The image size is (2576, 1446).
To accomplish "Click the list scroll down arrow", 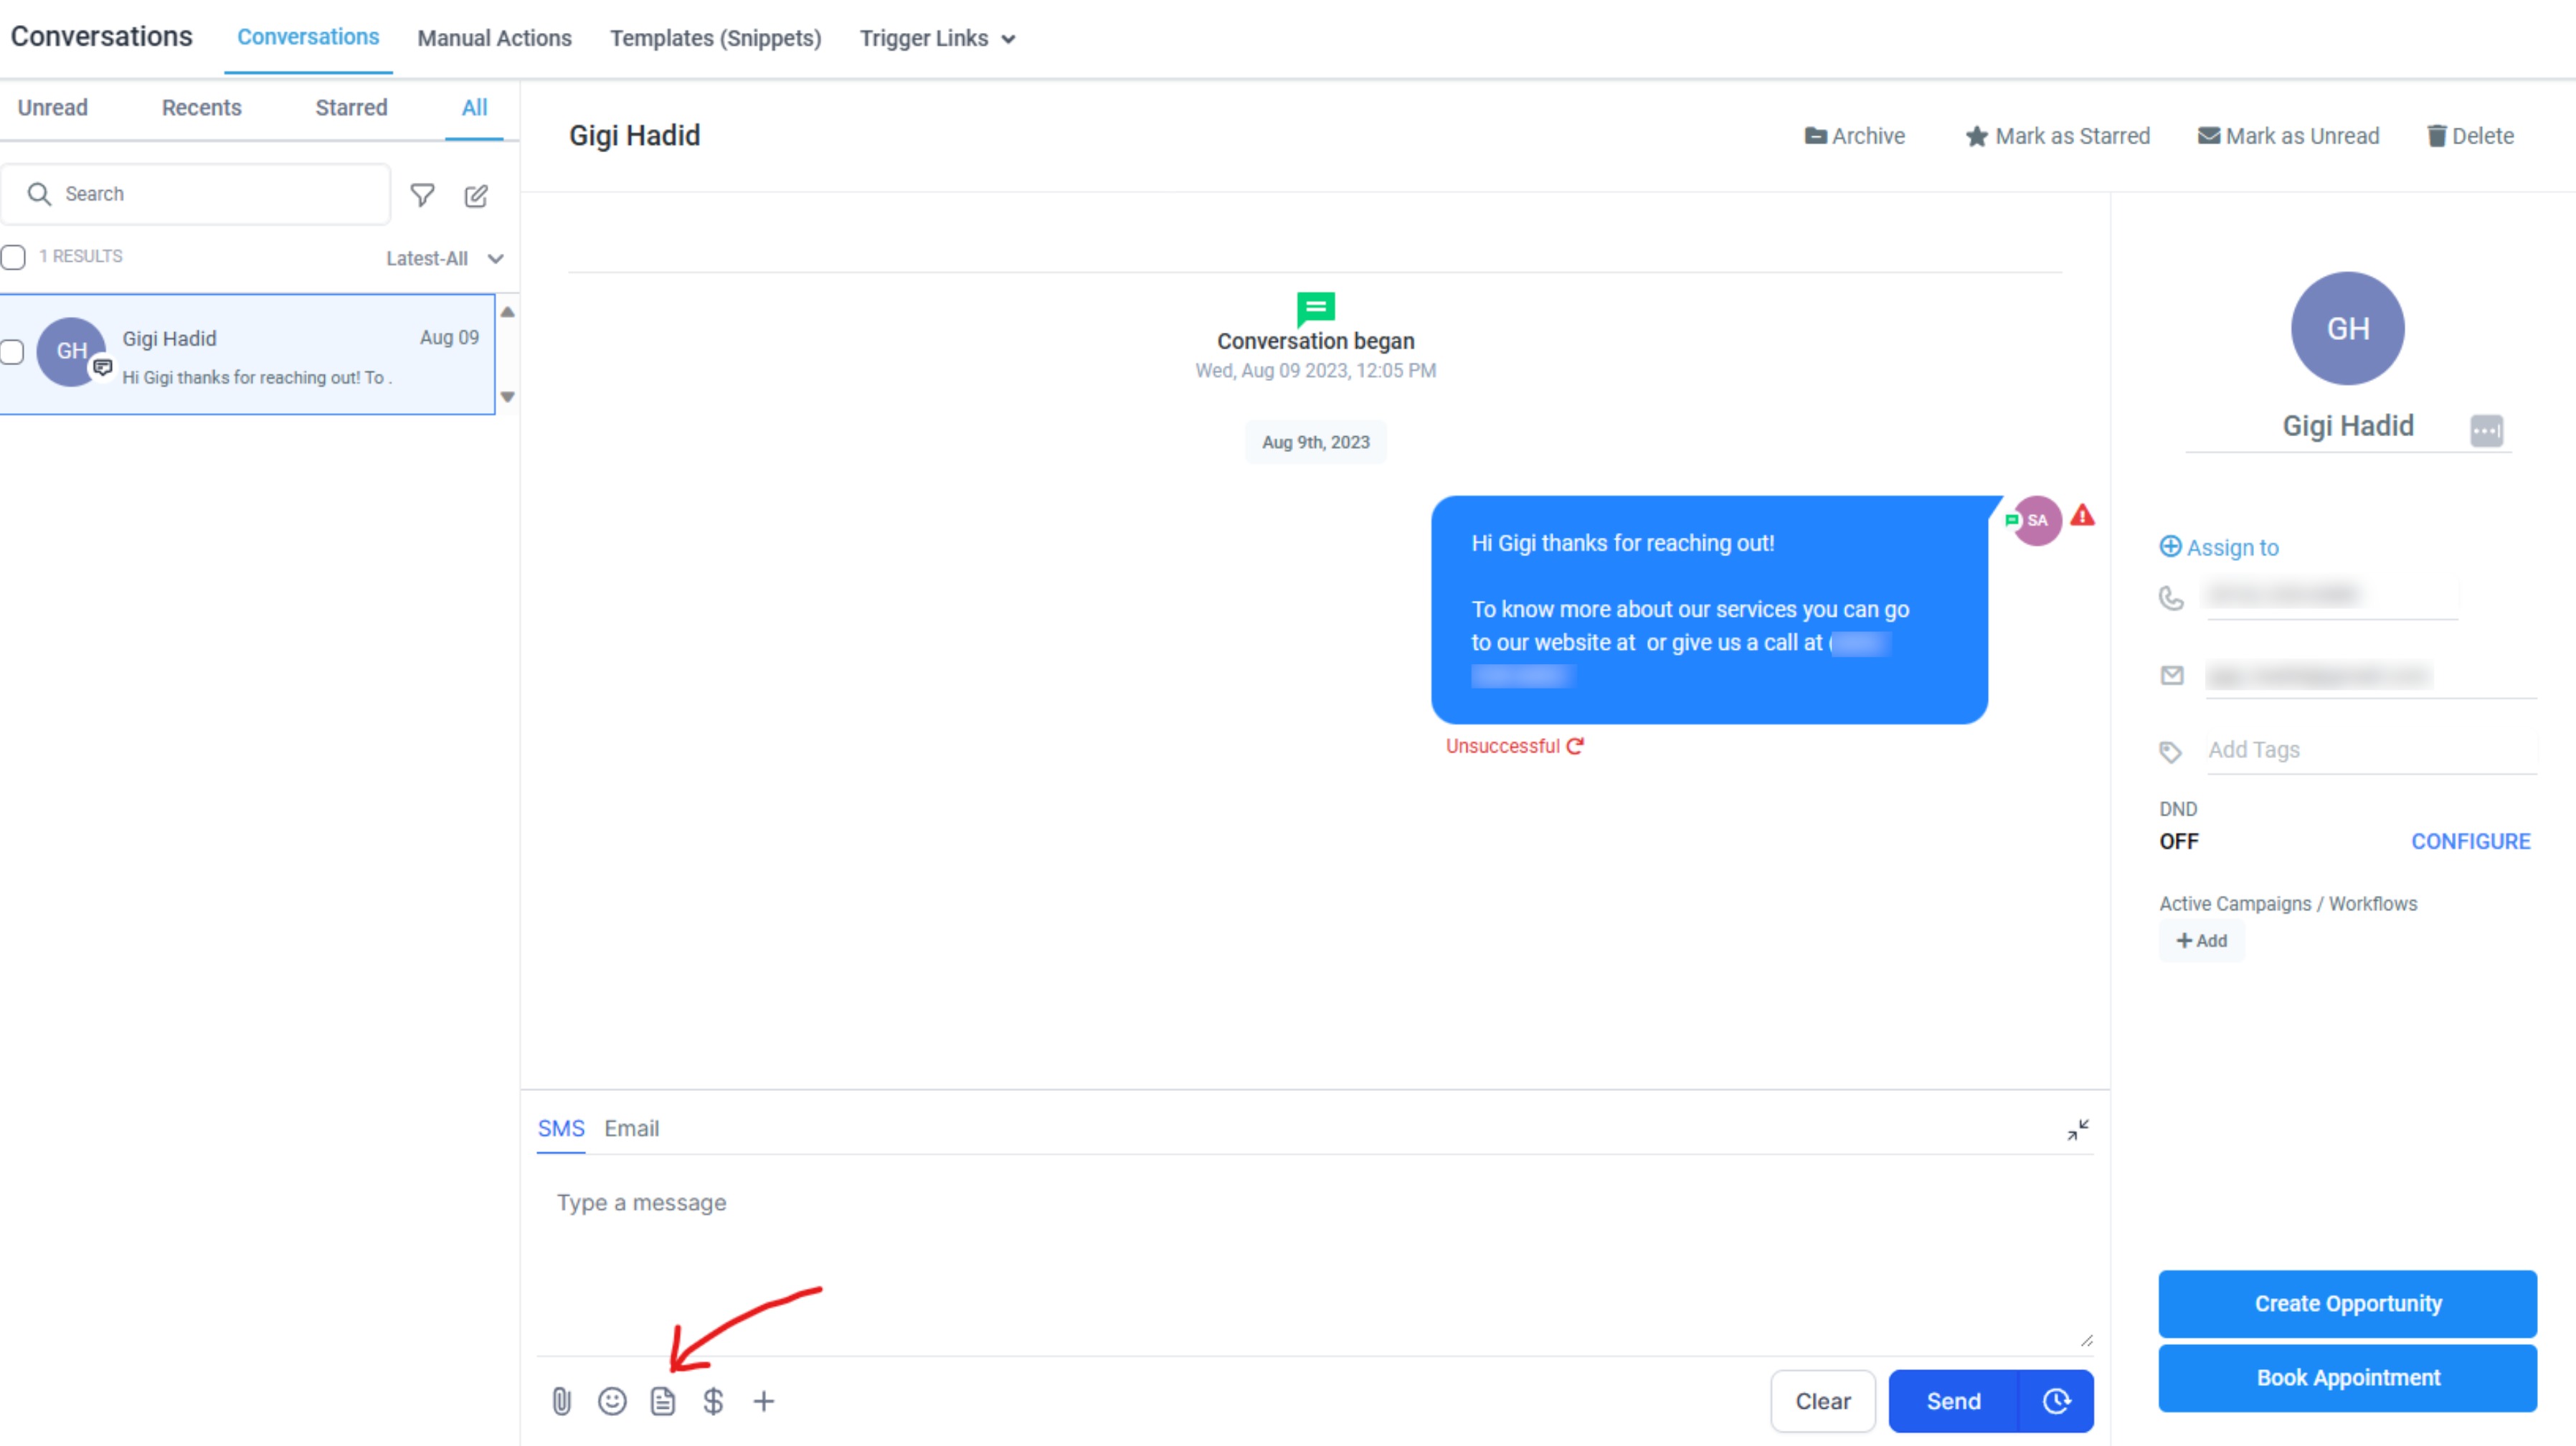I will [508, 397].
